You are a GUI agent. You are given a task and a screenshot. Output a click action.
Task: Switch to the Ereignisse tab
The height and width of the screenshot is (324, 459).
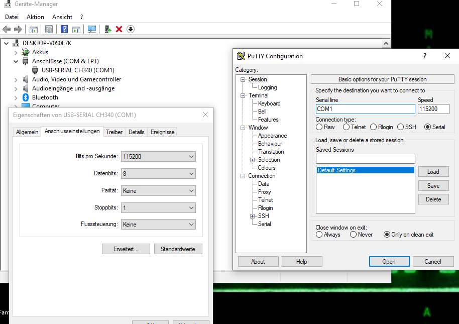tap(163, 132)
